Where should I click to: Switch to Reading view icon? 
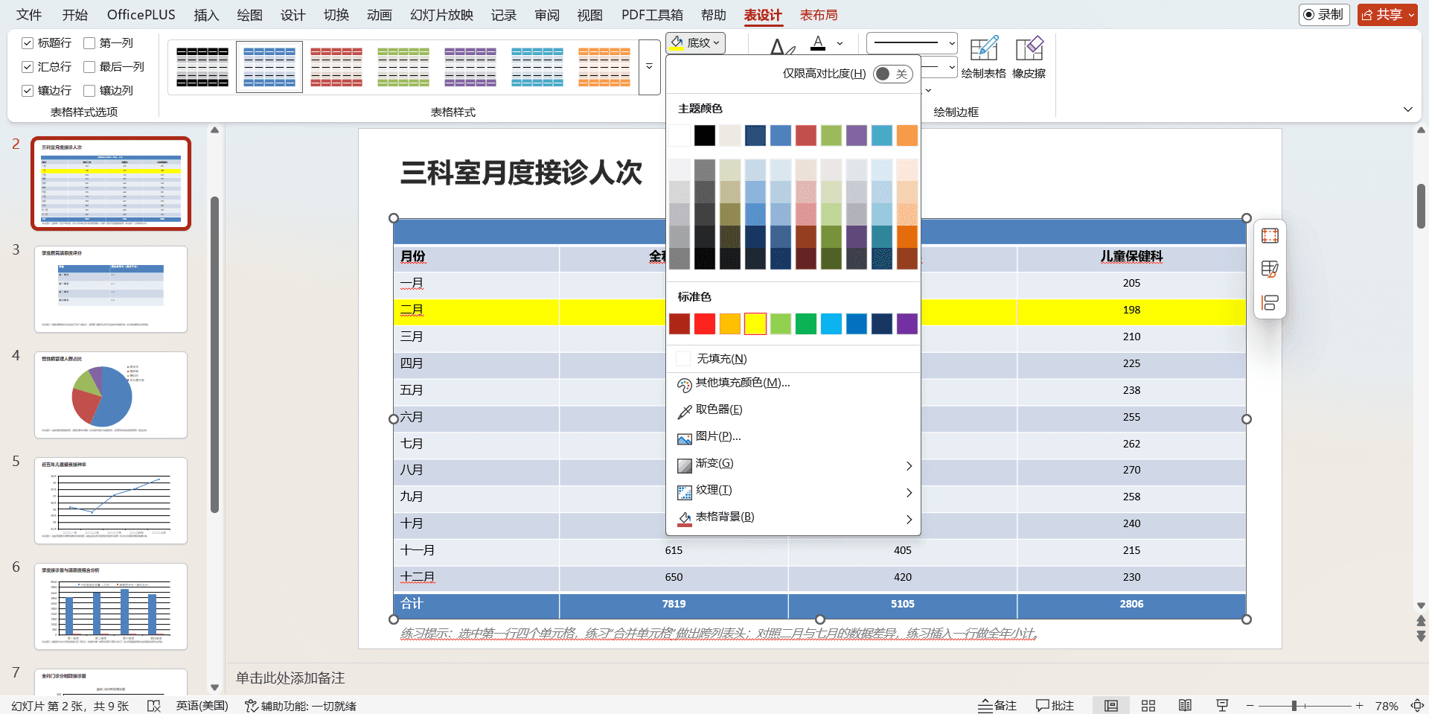point(1185,706)
